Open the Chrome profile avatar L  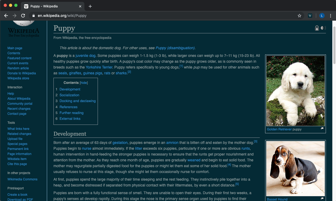pyautogui.click(x=322, y=16)
